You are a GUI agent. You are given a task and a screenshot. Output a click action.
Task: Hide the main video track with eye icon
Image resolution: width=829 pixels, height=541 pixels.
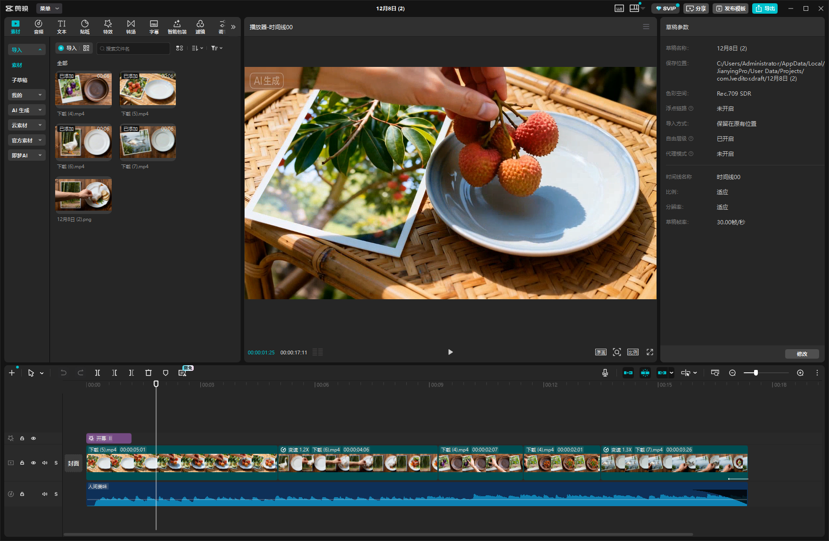click(x=33, y=463)
